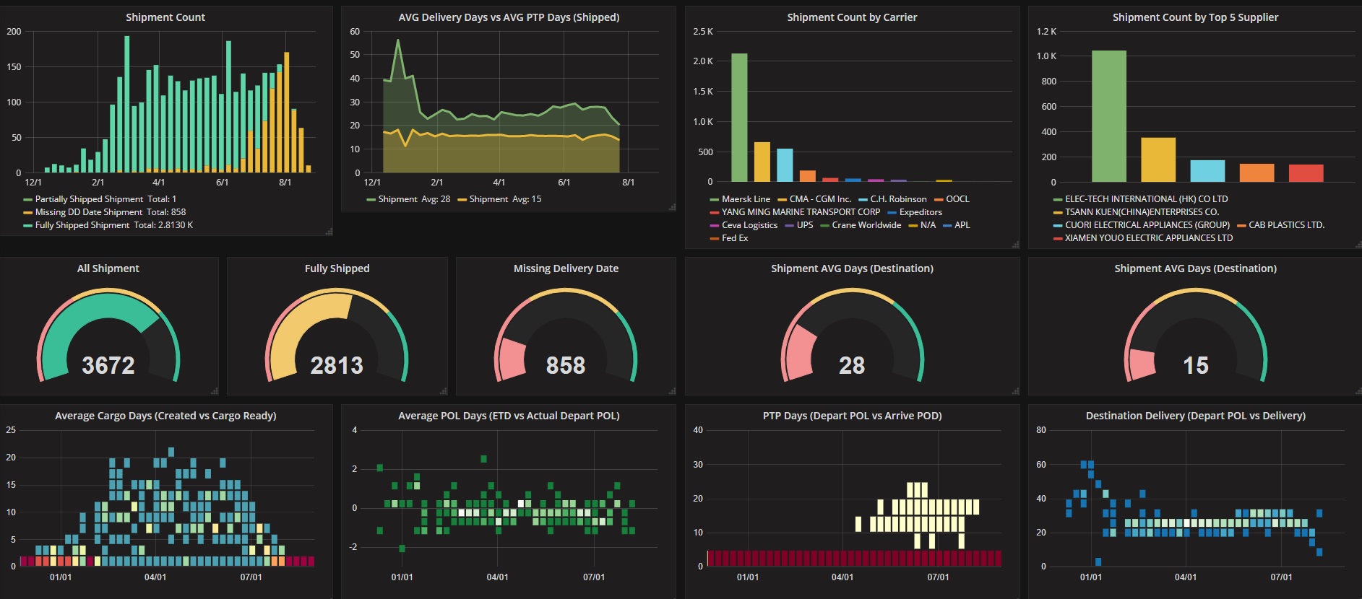Select the ELEC-TECH INTERNATIONAL legend entry
Viewport: 1362px width, 599px height.
click(1140, 199)
